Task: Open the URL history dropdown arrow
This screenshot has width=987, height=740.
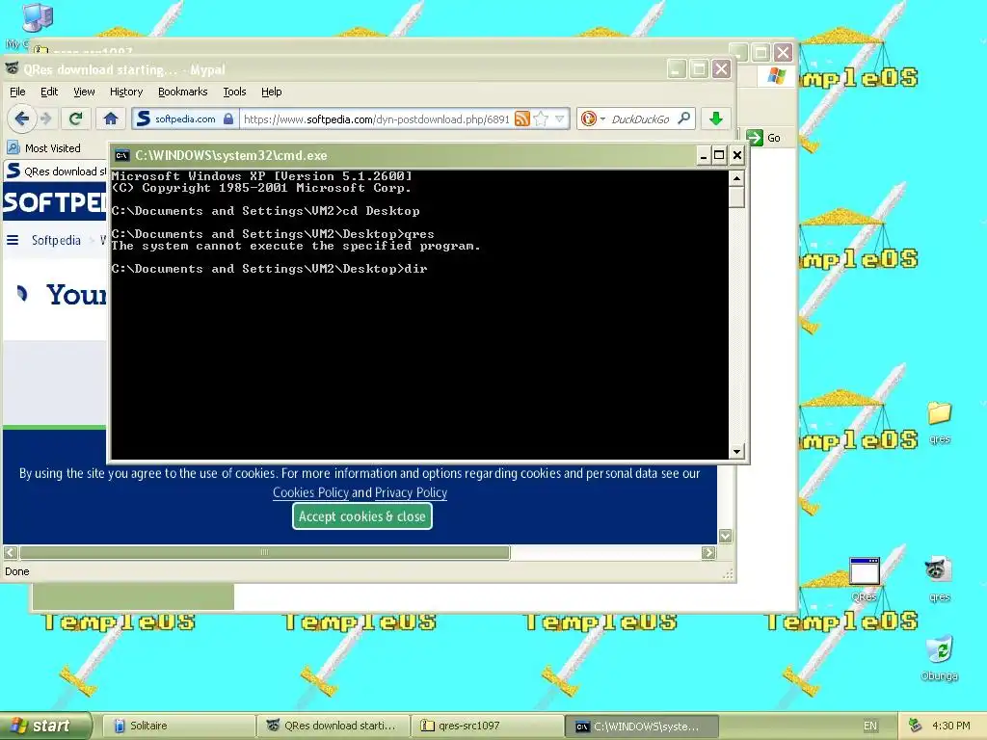Action: [x=560, y=119]
